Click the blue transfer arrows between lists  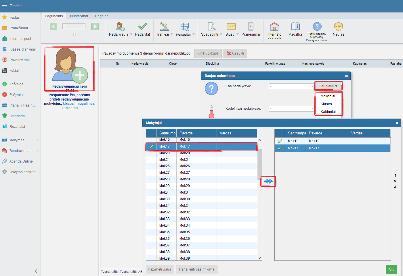pos(268,182)
